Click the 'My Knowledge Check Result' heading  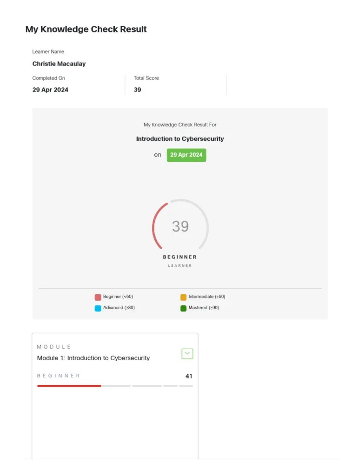click(86, 29)
